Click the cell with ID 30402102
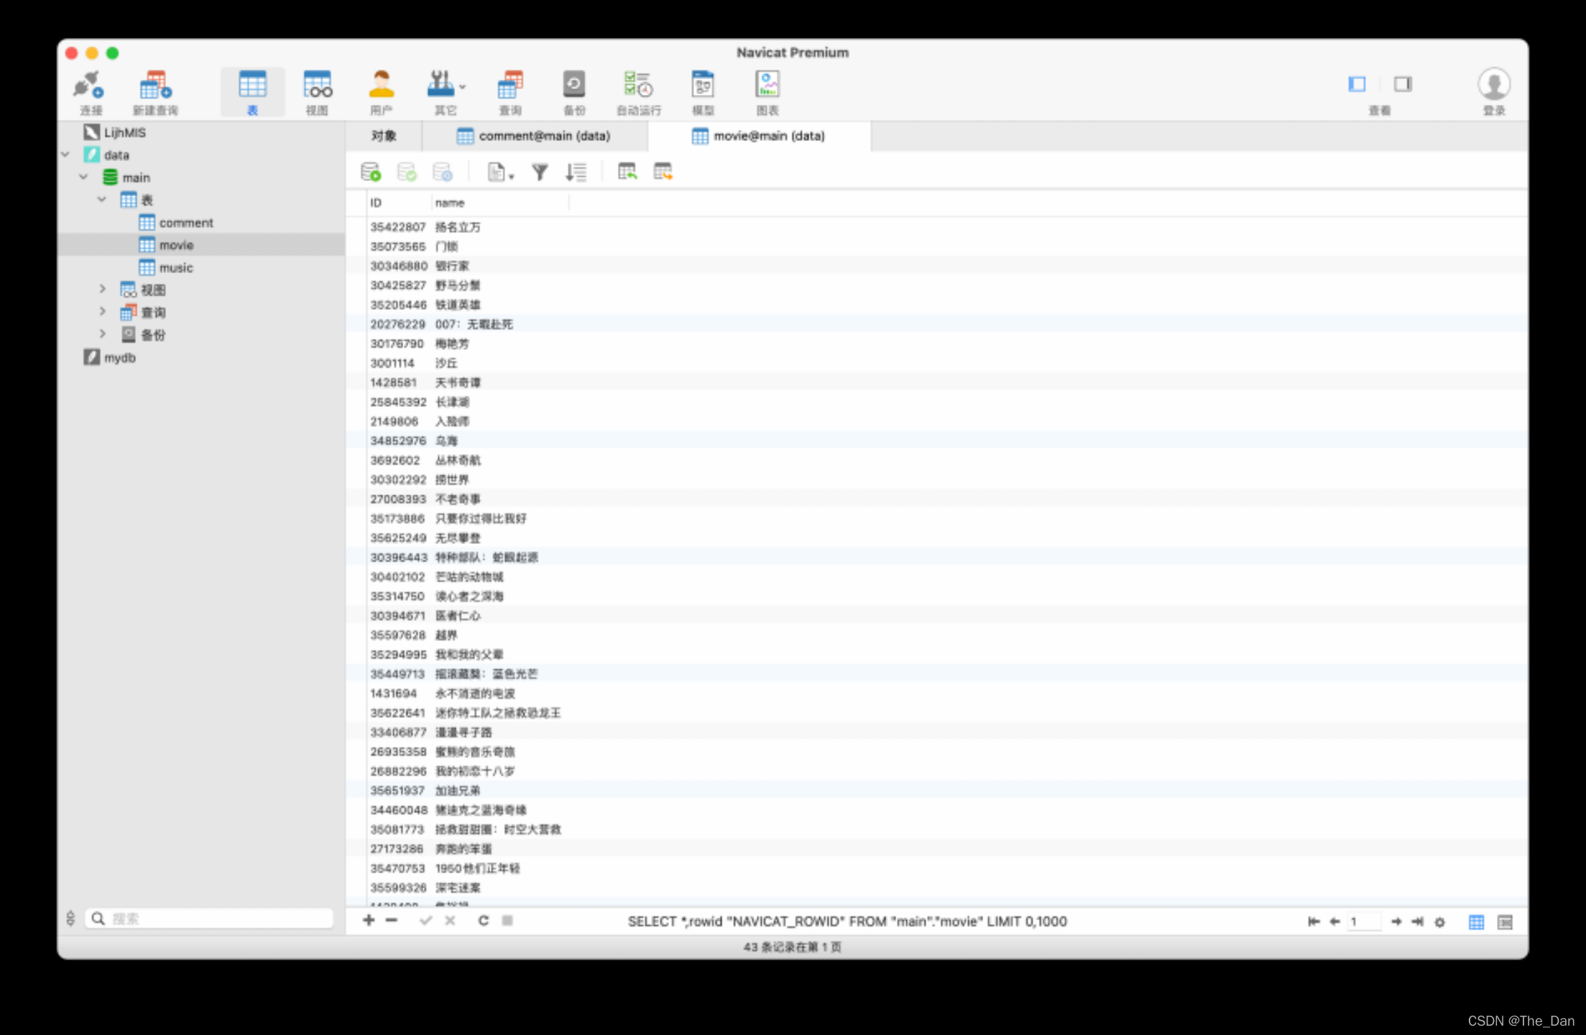This screenshot has height=1035, width=1586. pos(397,576)
